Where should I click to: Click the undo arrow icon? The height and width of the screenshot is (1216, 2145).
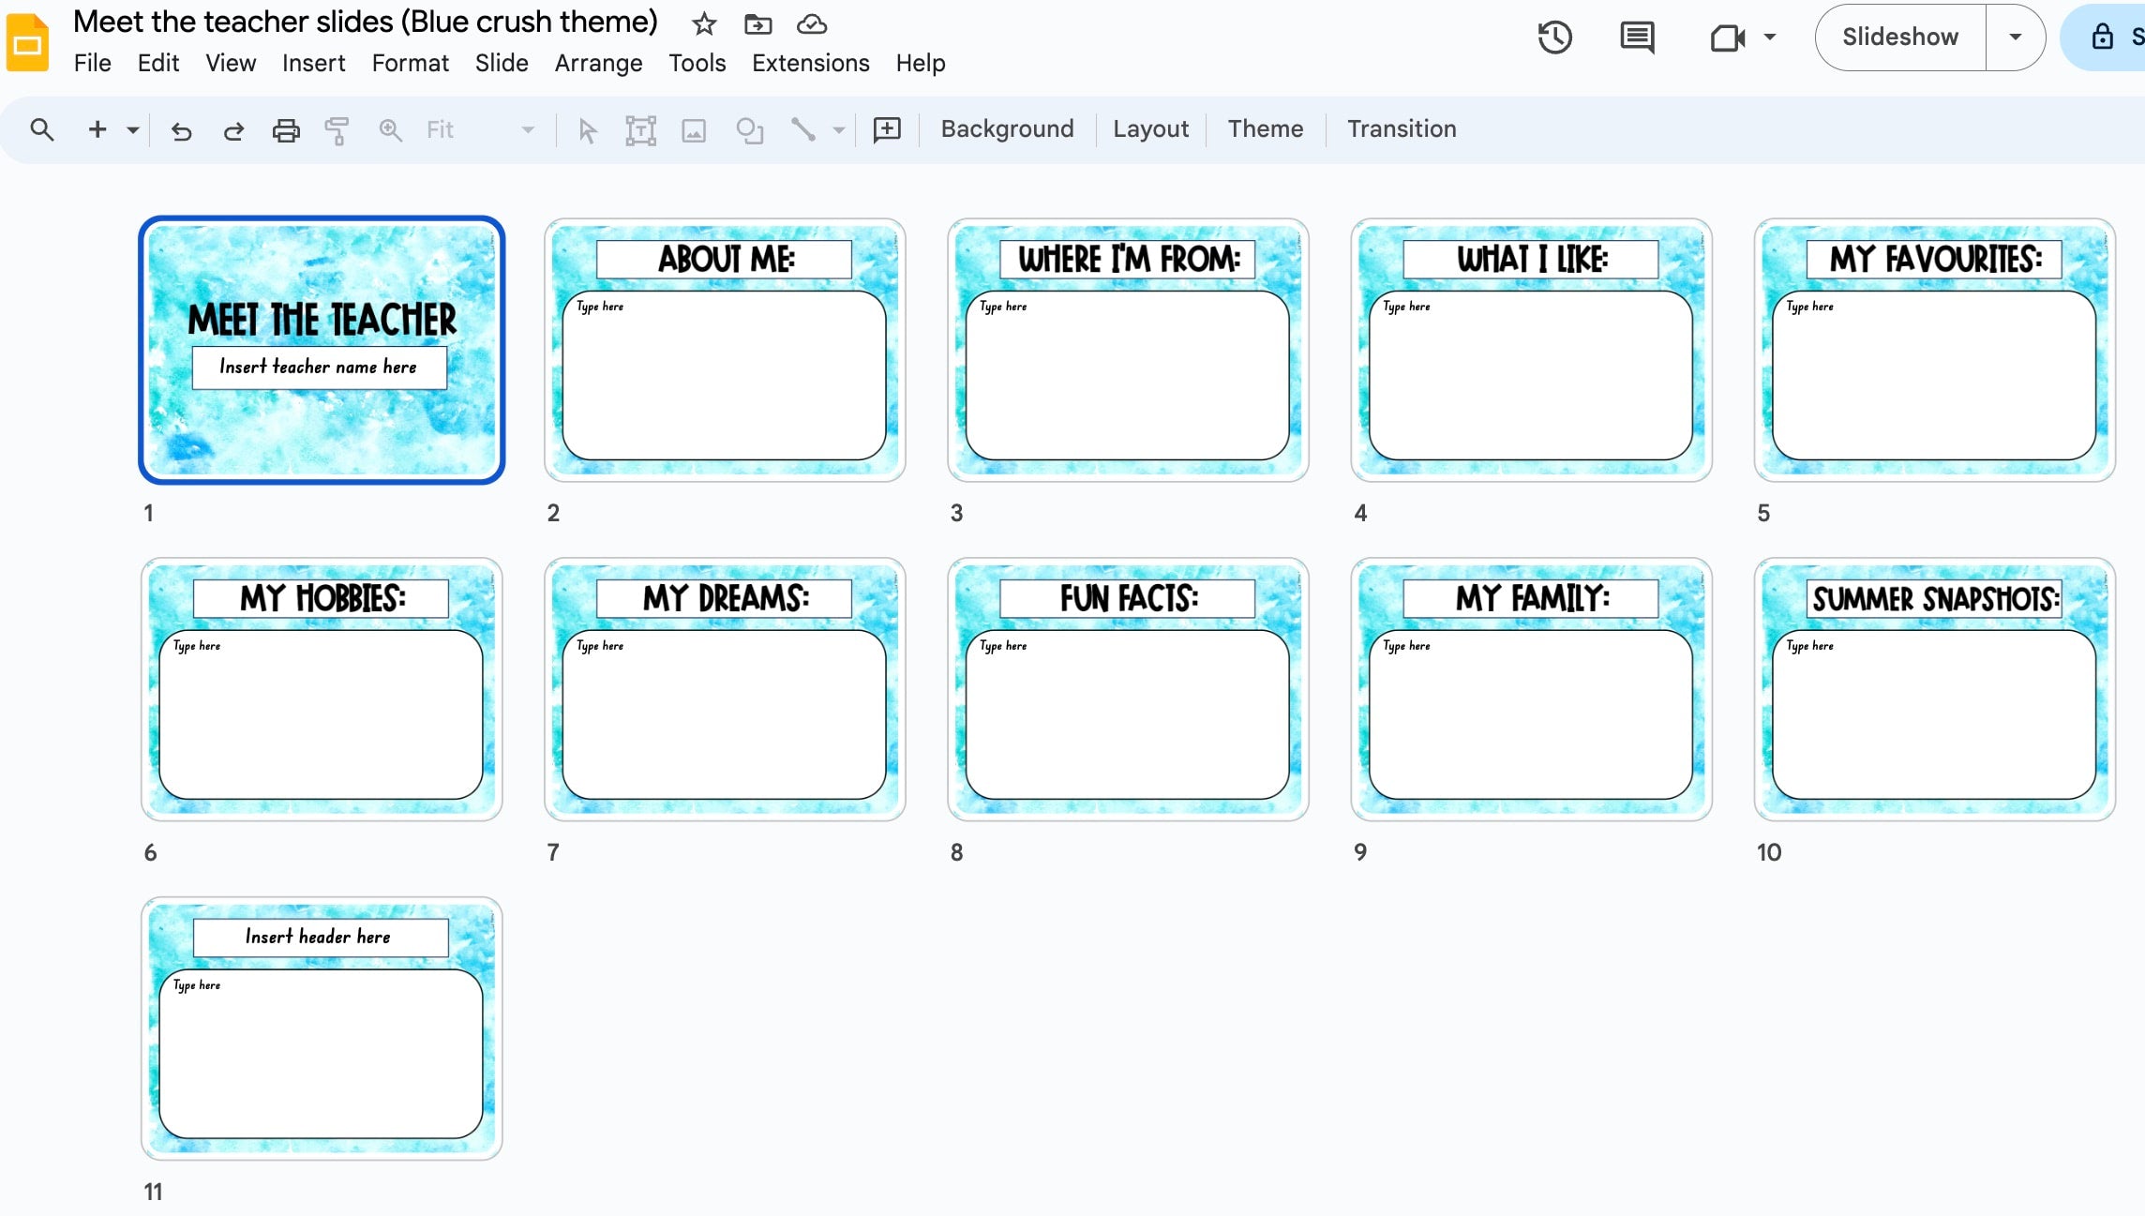[x=181, y=130]
